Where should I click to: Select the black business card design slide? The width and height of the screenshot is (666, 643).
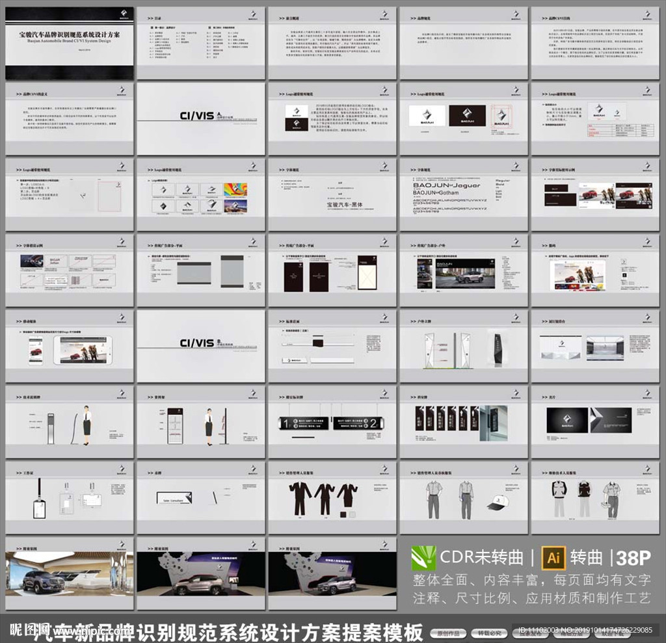click(594, 422)
